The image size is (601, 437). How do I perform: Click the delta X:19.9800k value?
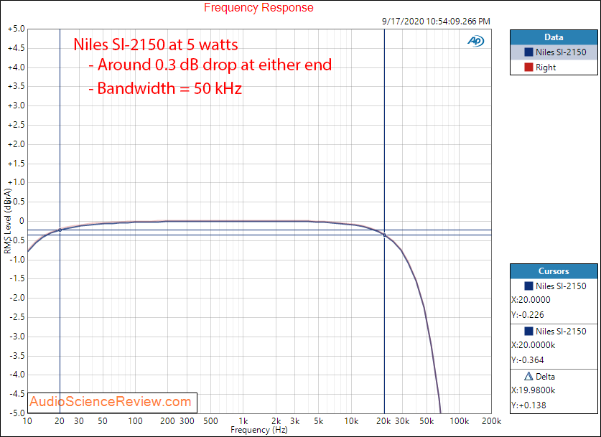534,390
